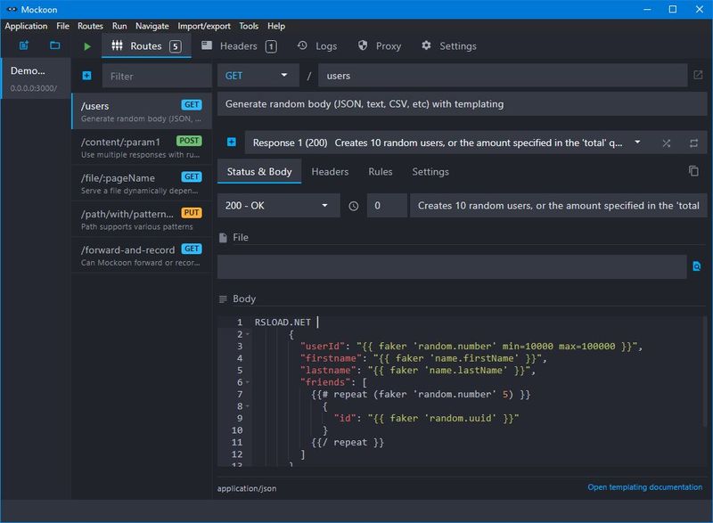Toggle the sequential response mode

tap(693, 143)
